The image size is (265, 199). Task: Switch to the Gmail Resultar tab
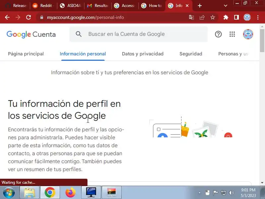click(97, 6)
